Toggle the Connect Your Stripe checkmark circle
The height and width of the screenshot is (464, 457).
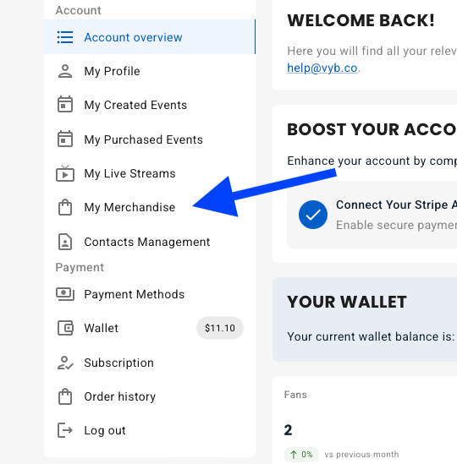[x=313, y=215]
